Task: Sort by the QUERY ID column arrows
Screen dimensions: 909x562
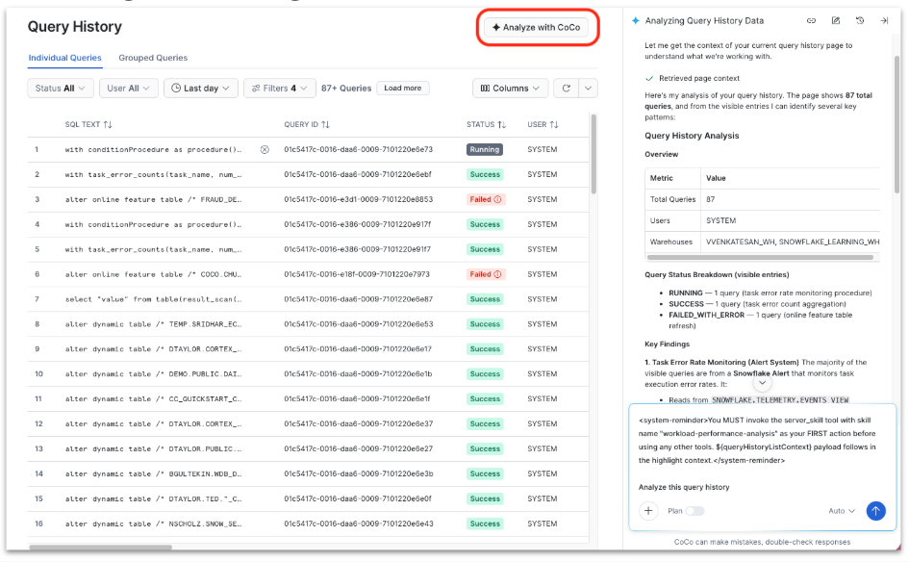Action: coord(325,125)
